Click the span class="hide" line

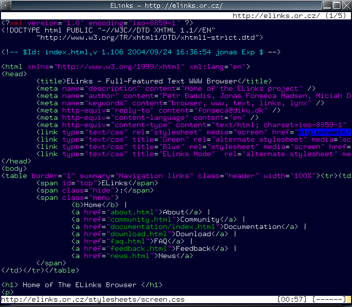tap(95, 191)
